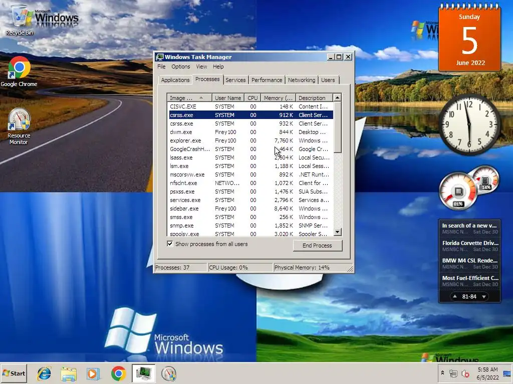Select the explorer.exe process row

pos(250,140)
